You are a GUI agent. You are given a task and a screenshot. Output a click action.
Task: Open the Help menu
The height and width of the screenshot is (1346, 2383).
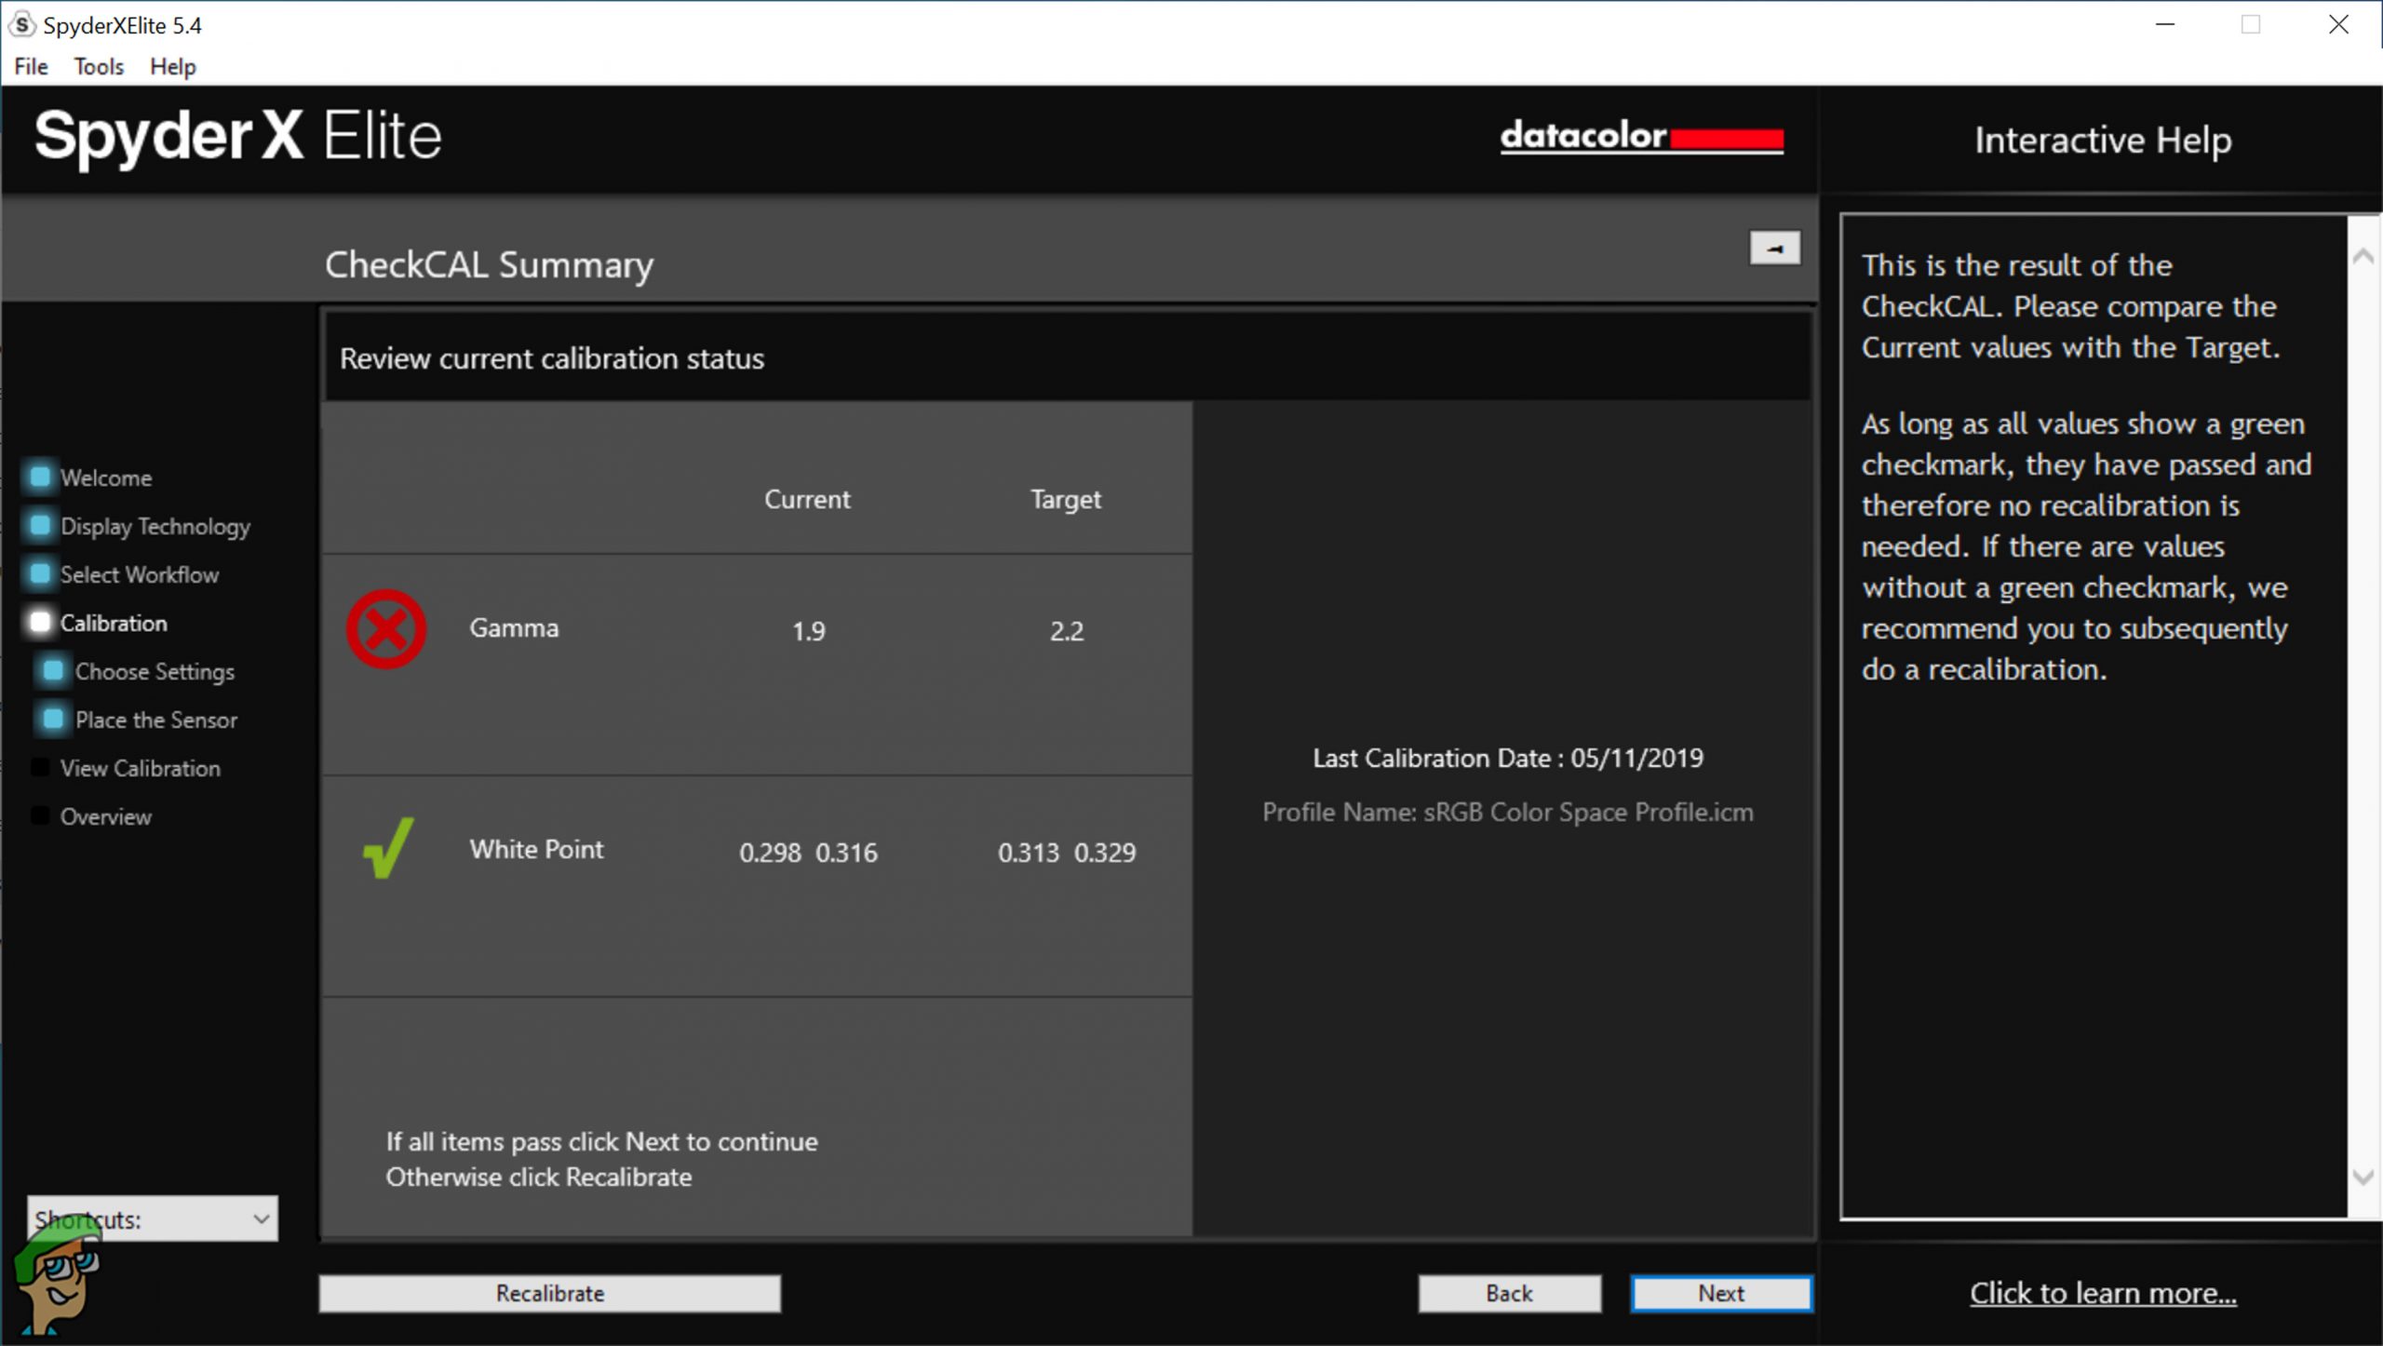pos(173,67)
